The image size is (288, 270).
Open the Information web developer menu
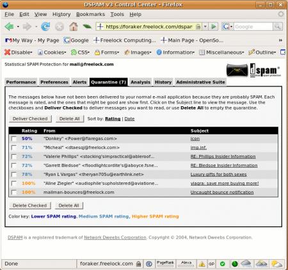(x=175, y=52)
